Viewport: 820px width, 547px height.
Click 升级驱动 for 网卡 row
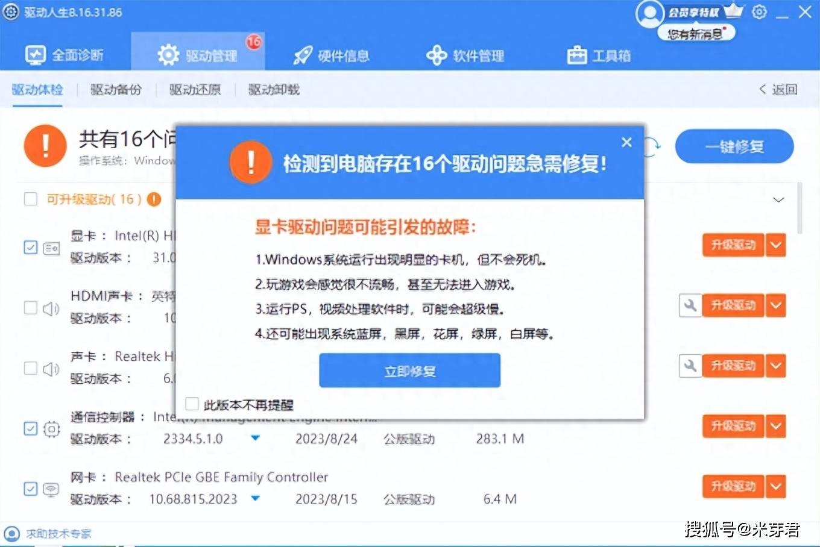click(x=733, y=486)
